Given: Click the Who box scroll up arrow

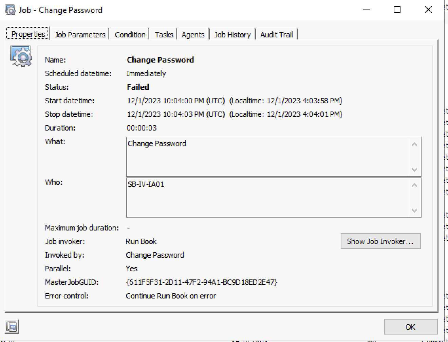Looking at the screenshot, I should pos(414,185).
